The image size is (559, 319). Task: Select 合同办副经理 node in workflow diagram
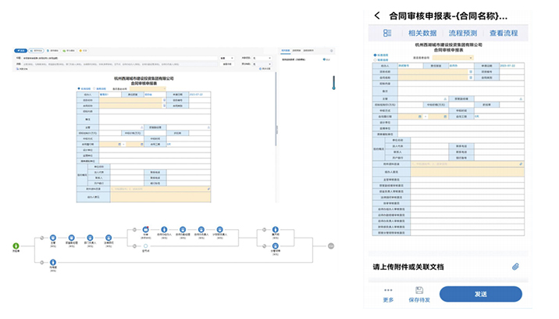[183, 229]
